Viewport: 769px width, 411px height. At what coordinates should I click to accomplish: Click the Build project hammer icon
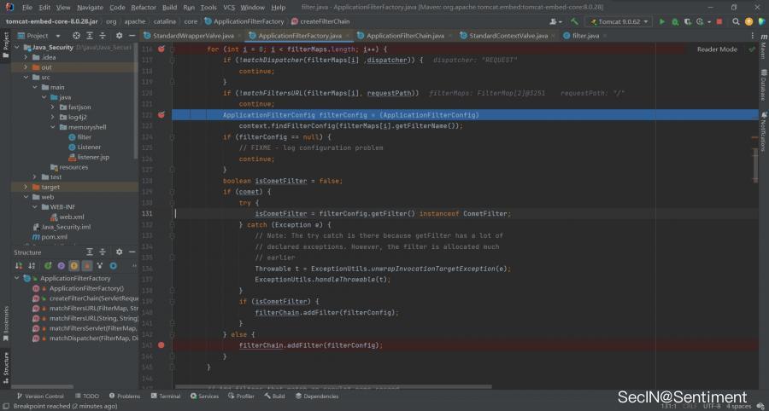[x=575, y=20]
